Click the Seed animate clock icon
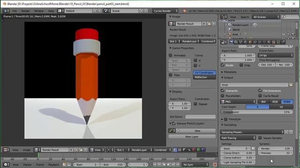The image size is (300, 168). [253, 148]
